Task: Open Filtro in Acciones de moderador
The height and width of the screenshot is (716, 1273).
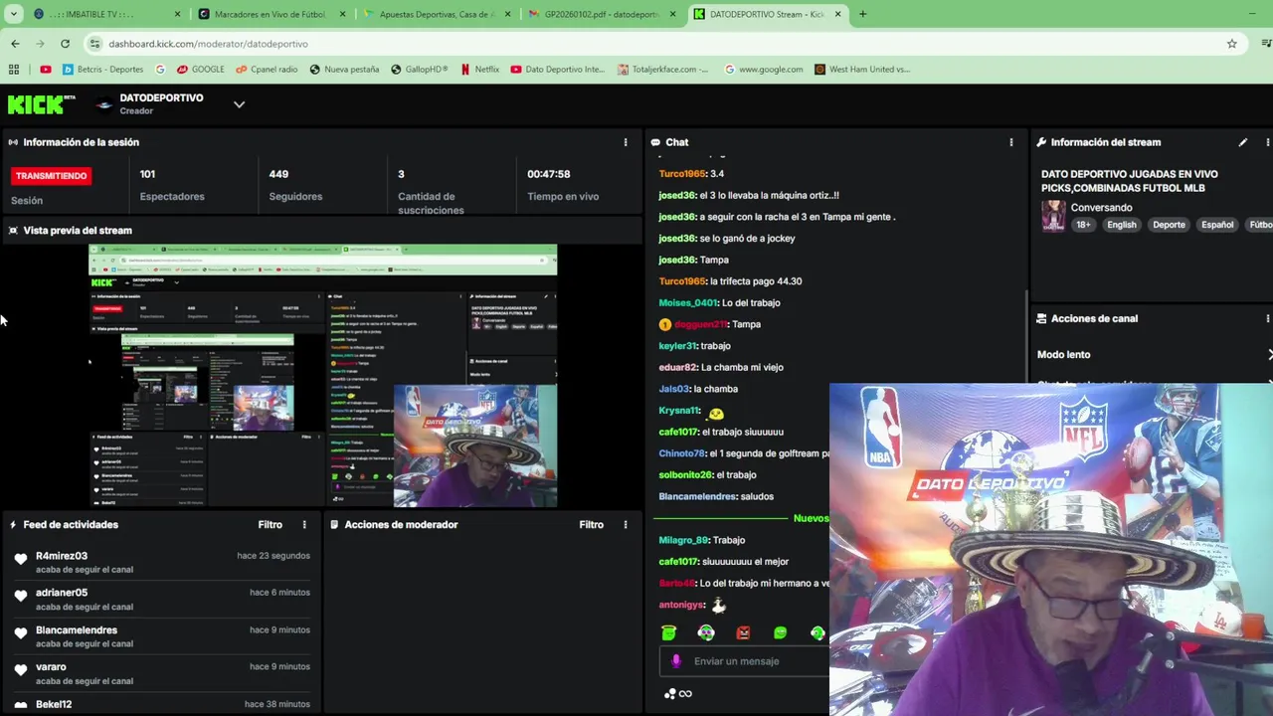Action: pos(592,524)
